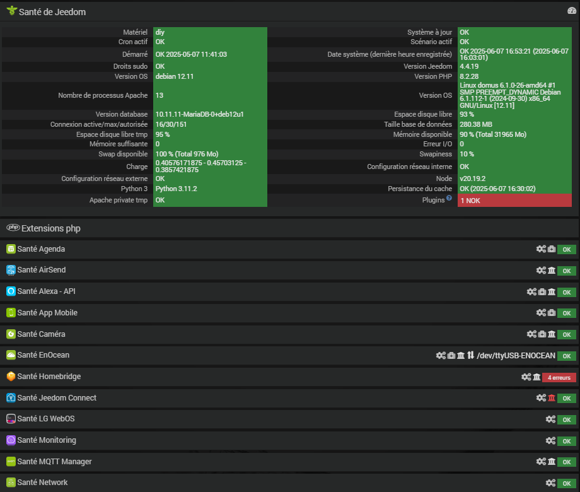Select the connection value 16/30/151
This screenshot has height=492, width=580.
tap(171, 124)
